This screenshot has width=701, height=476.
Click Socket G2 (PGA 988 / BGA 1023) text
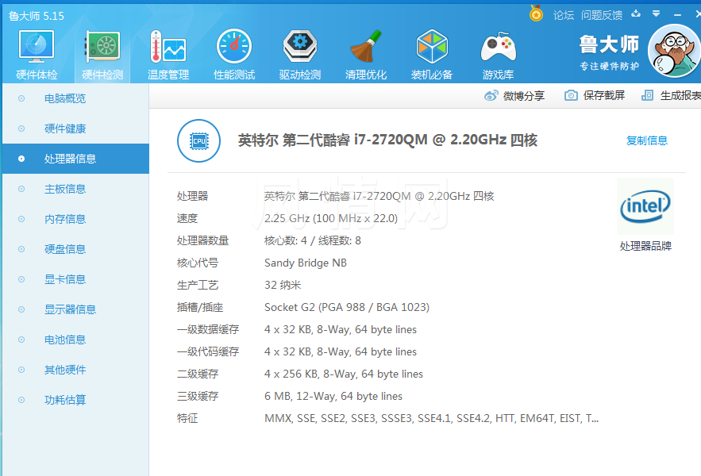(x=347, y=307)
